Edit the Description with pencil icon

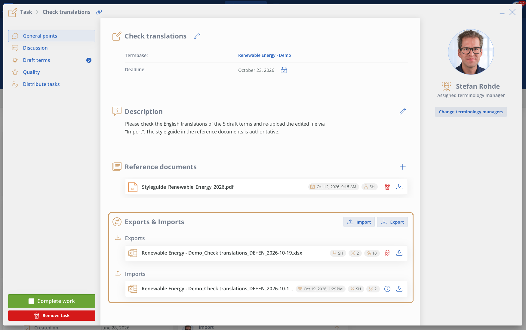coord(403,112)
